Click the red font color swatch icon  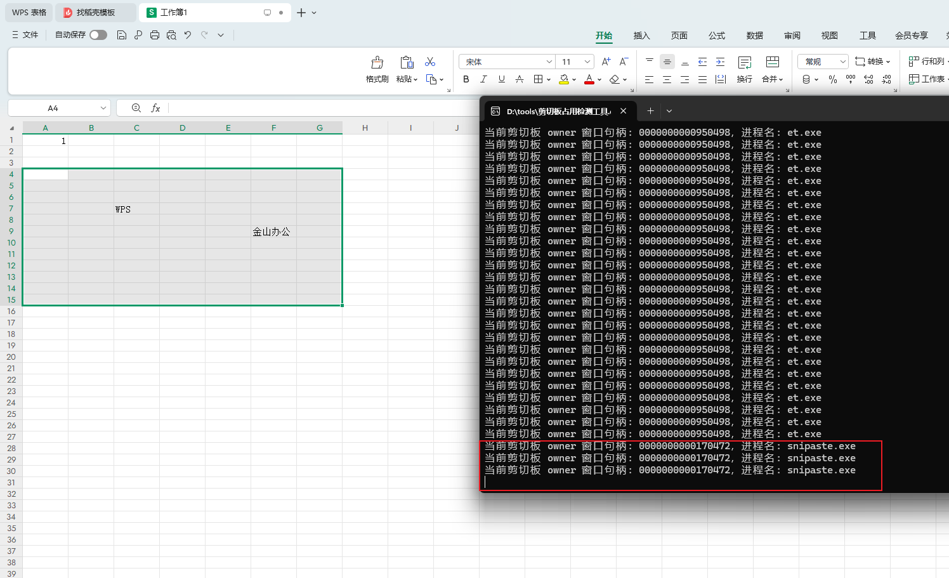(589, 79)
